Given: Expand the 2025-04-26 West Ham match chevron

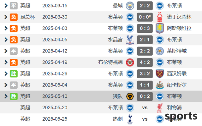Looking at the screenshot, I should (6, 74).
